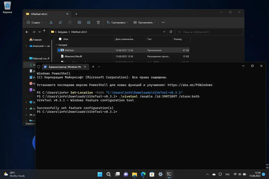Click Загрузки in the address breadcrumb
The width and height of the screenshot is (269, 179).
(x=62, y=32)
